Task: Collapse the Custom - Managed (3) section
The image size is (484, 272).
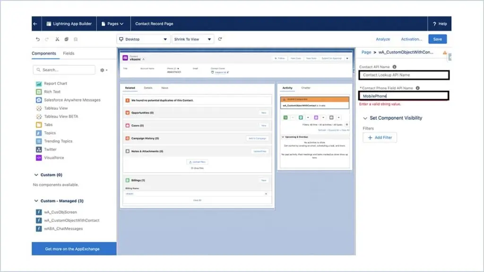Action: coord(36,201)
